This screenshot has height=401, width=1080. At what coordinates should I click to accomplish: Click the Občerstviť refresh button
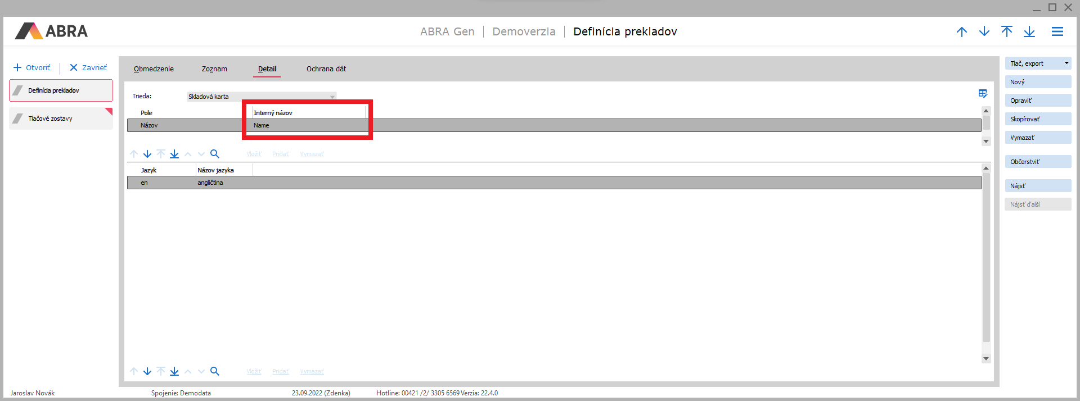(1038, 162)
